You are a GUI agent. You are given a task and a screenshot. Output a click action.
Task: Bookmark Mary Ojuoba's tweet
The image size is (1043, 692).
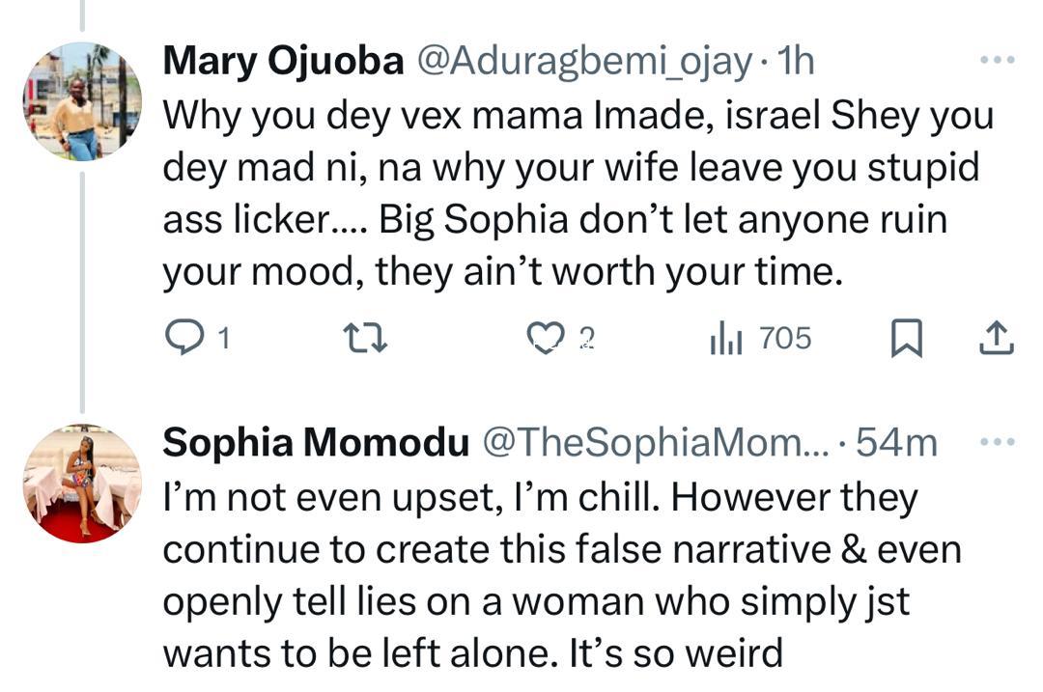coord(905,339)
